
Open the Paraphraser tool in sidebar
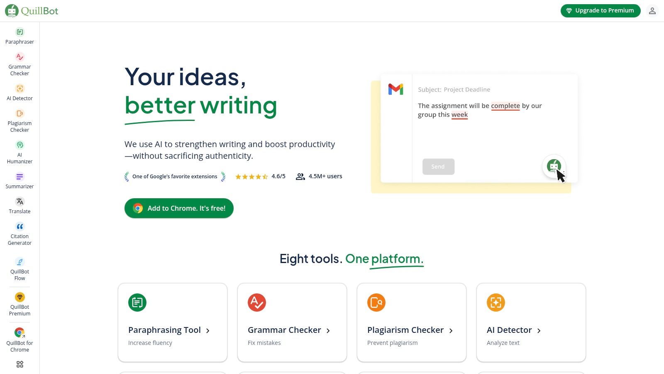pos(20,36)
